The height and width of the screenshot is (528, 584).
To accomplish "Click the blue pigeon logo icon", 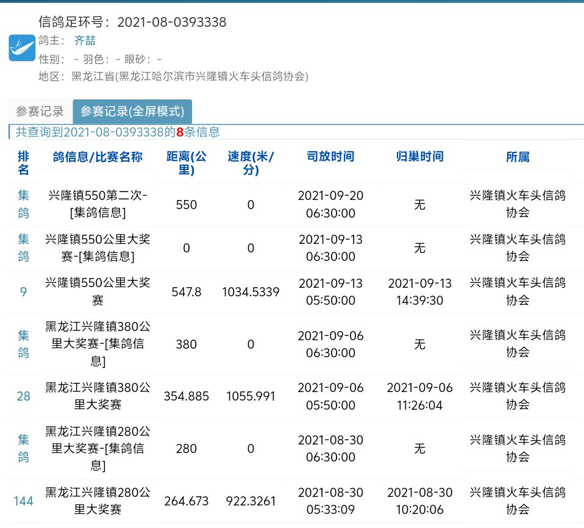I will click(22, 48).
